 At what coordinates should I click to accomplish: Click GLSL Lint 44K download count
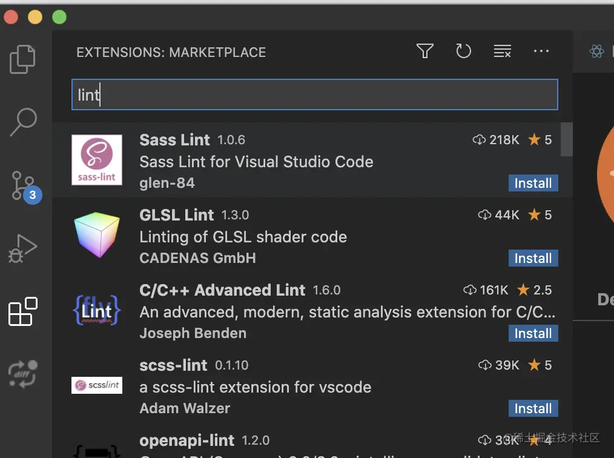coord(498,215)
